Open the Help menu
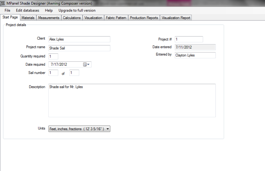The image size is (265, 171). coord(49,10)
